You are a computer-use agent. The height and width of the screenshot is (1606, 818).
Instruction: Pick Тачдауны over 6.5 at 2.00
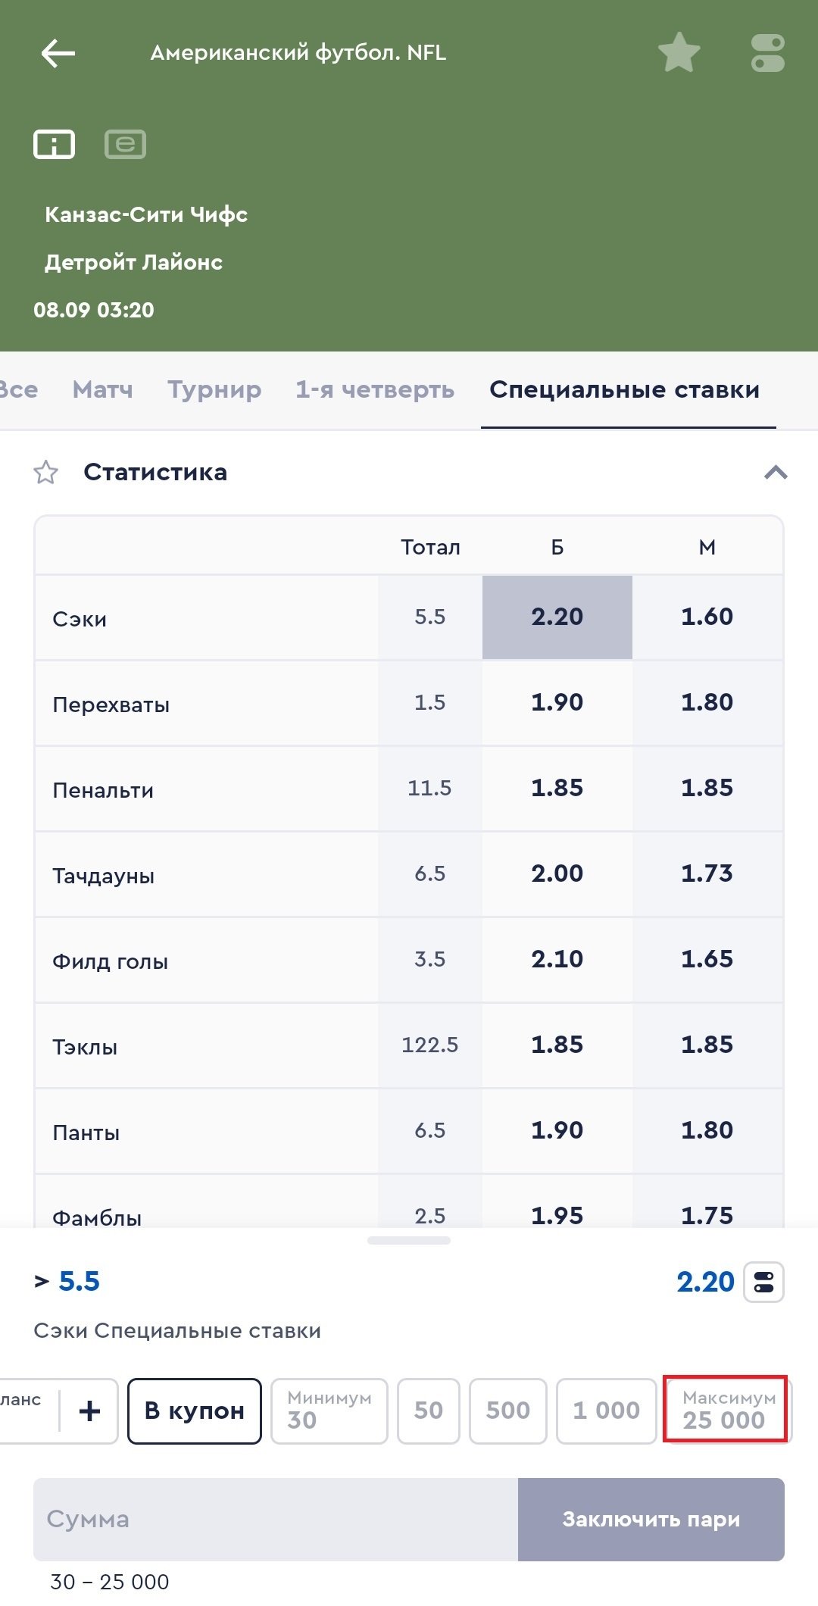pyautogui.click(x=557, y=873)
